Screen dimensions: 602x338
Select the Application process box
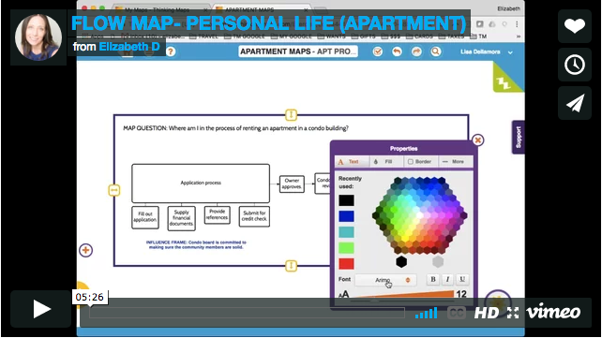[x=201, y=184]
